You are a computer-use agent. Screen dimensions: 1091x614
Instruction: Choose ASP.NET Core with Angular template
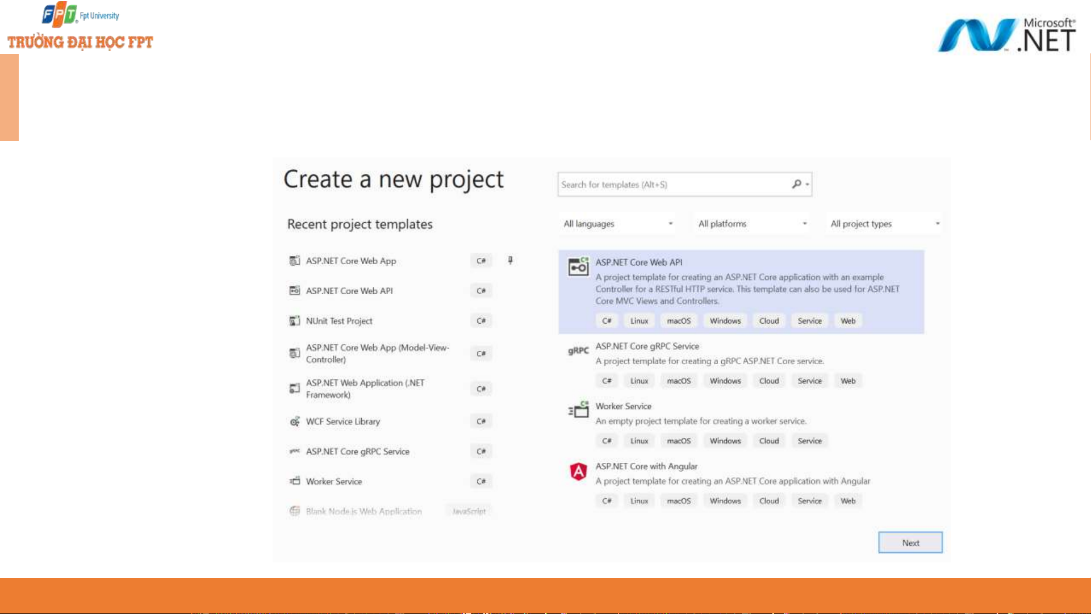coord(646,466)
